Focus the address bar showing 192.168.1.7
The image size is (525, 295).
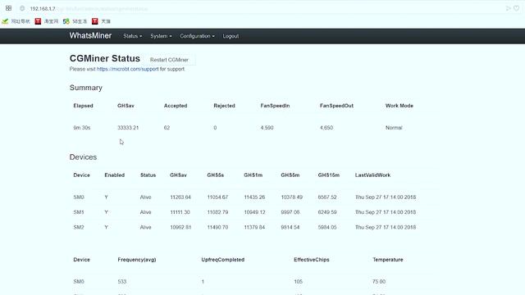[x=261, y=9]
